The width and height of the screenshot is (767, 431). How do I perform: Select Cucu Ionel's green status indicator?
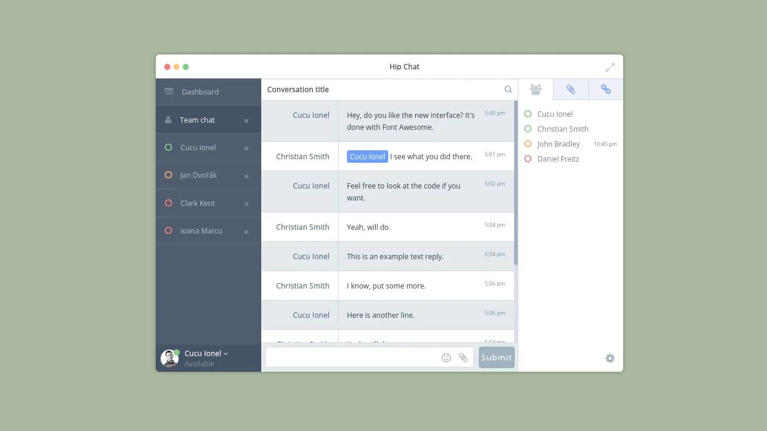pyautogui.click(x=528, y=114)
